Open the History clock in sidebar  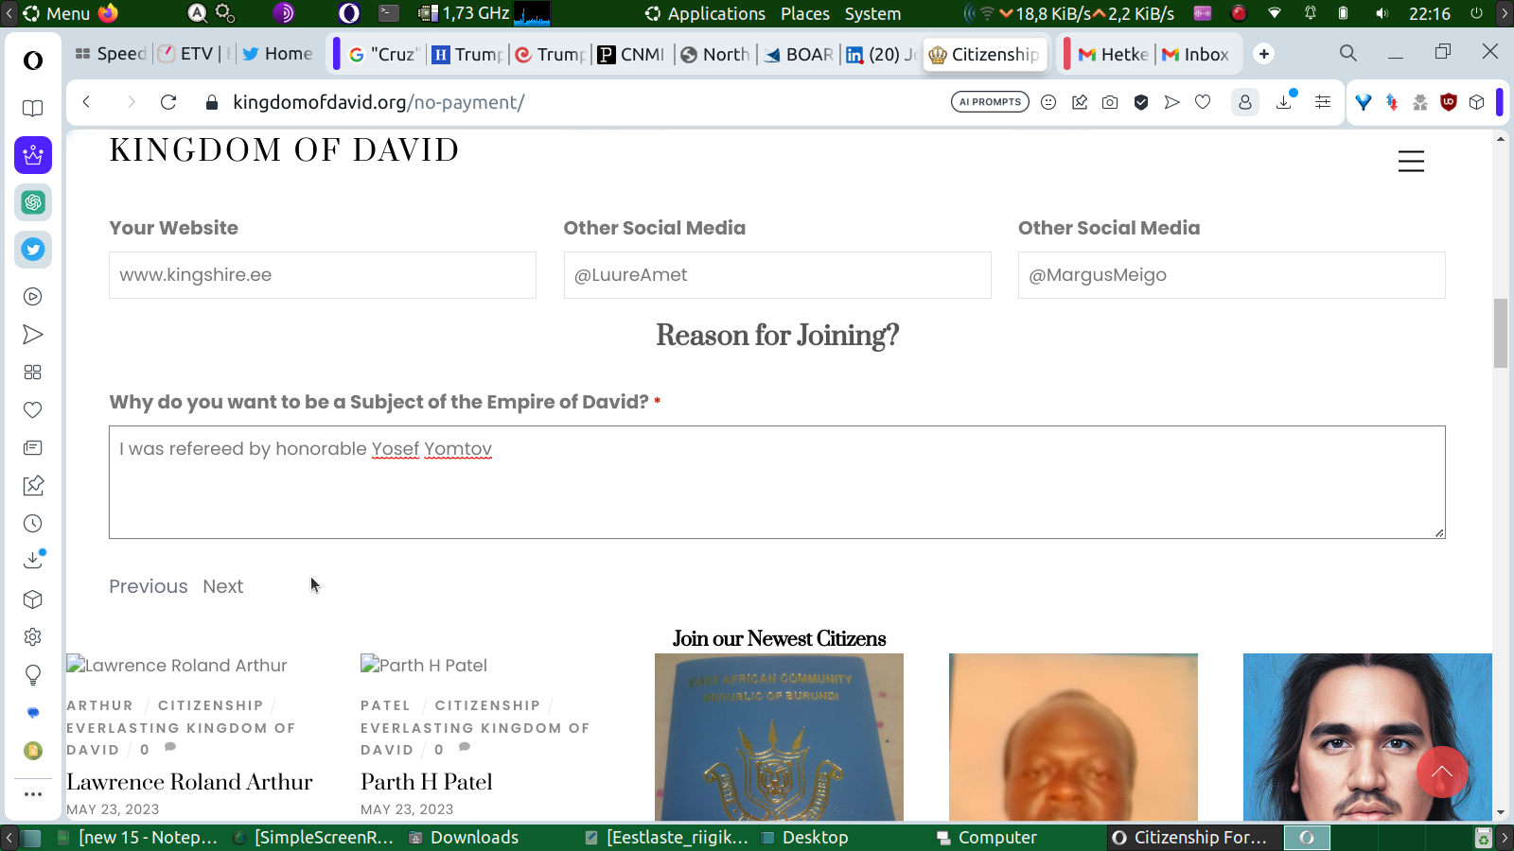33,524
